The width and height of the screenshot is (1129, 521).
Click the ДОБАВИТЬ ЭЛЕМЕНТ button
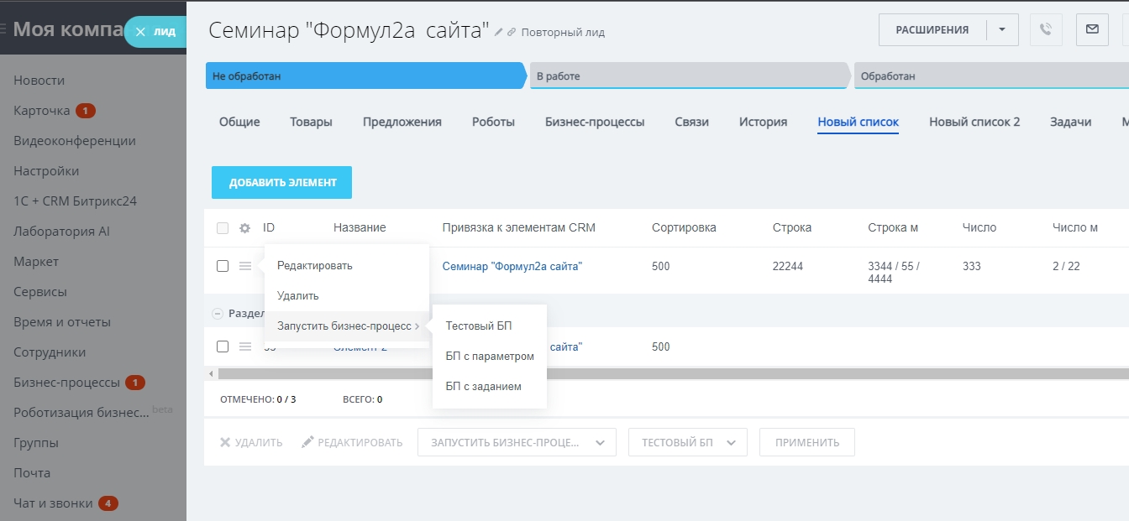coord(281,182)
